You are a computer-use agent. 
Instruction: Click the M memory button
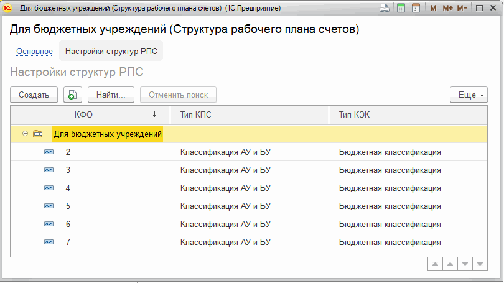pyautogui.click(x=433, y=9)
